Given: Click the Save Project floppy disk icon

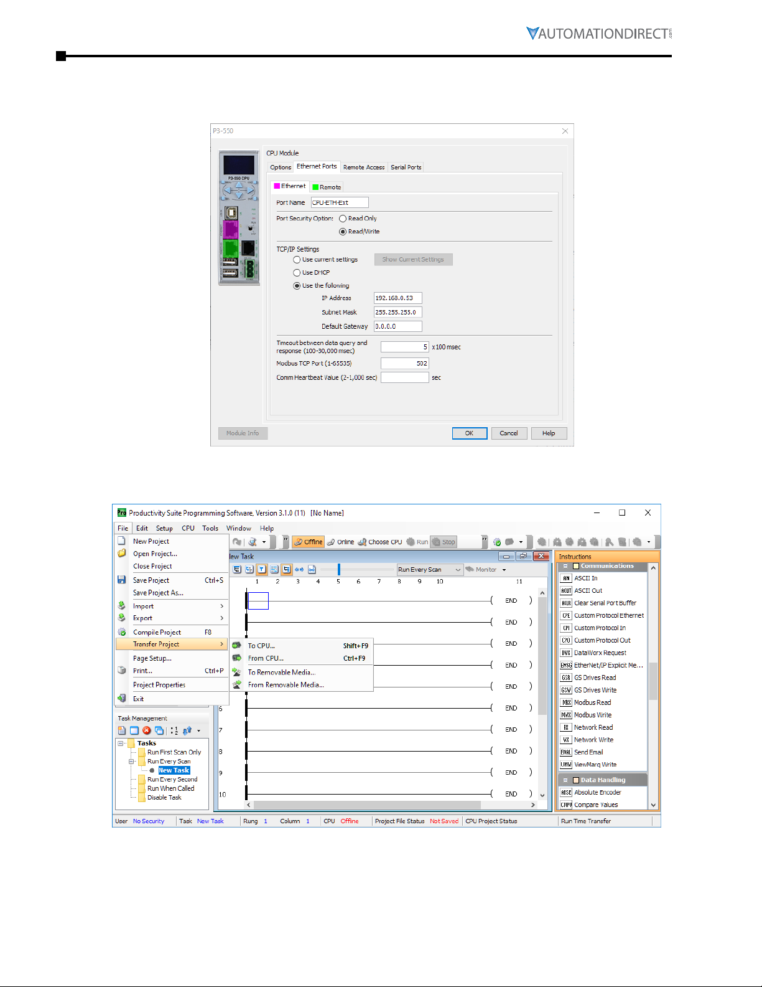Looking at the screenshot, I should point(122,580).
